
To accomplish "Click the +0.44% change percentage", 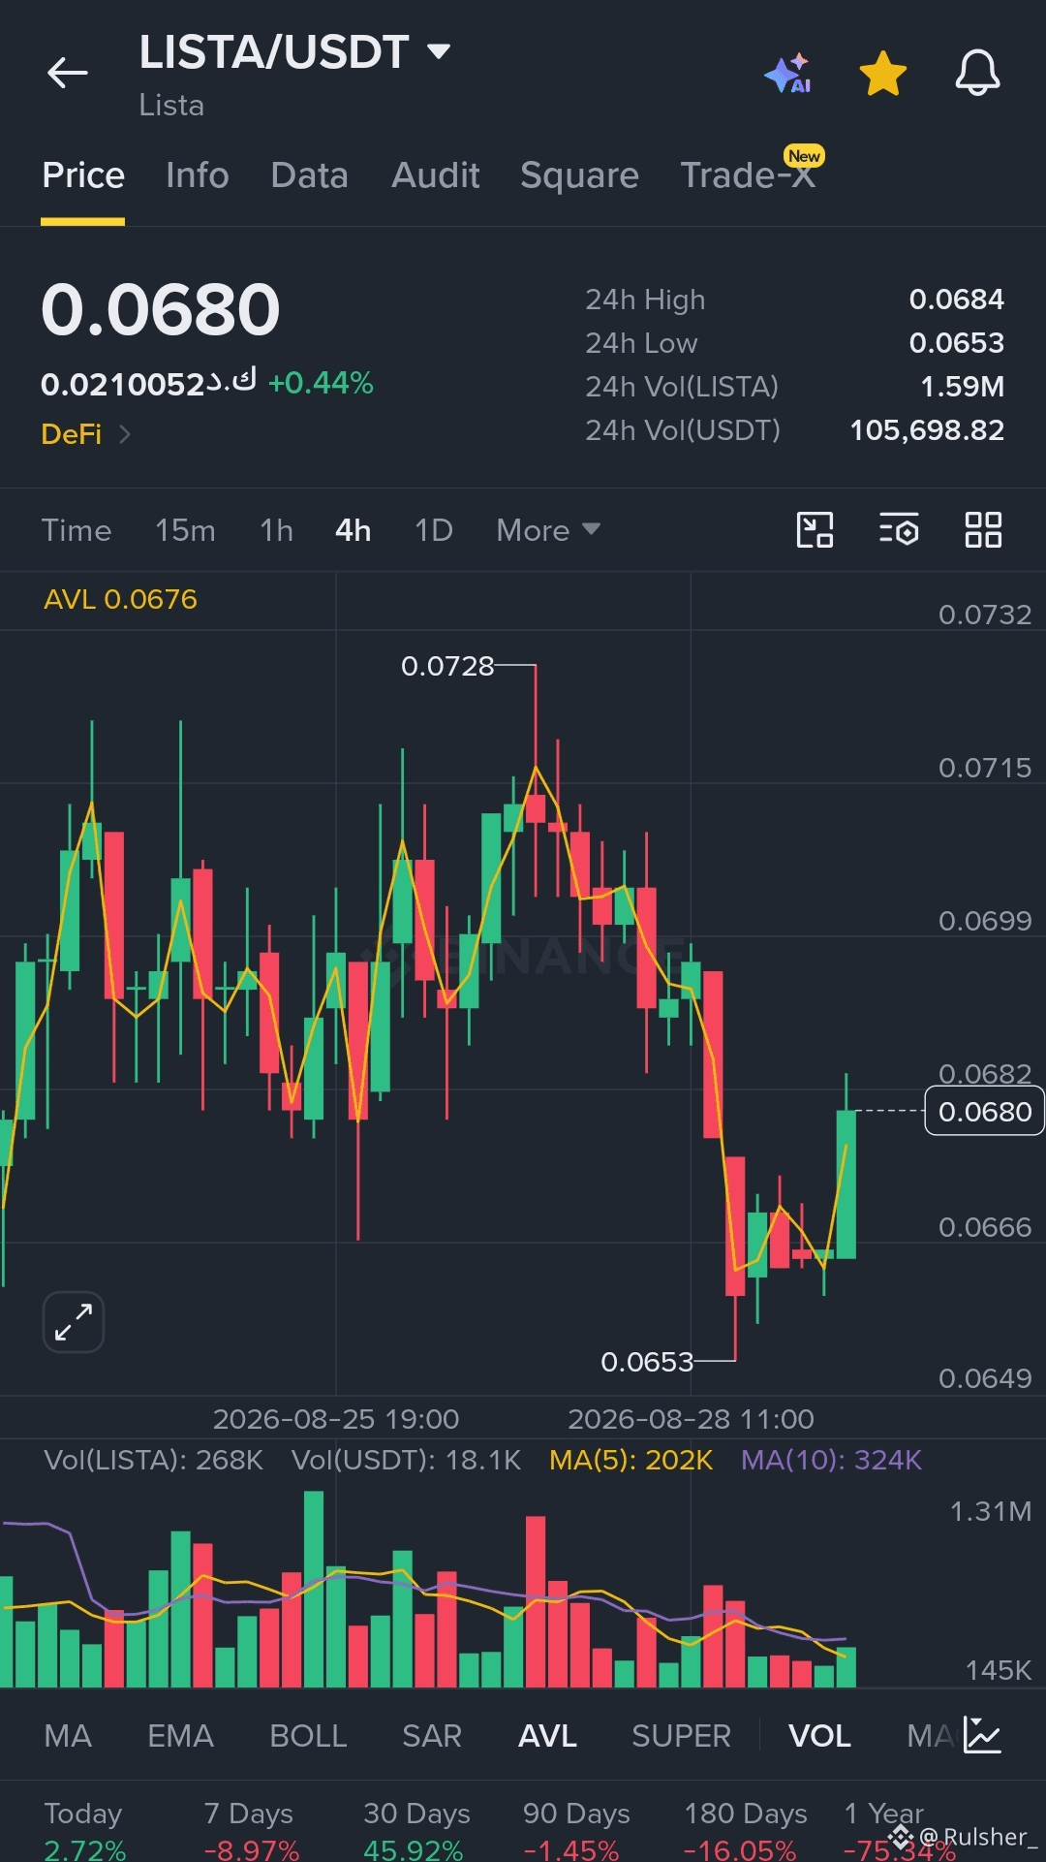I will [x=321, y=383].
